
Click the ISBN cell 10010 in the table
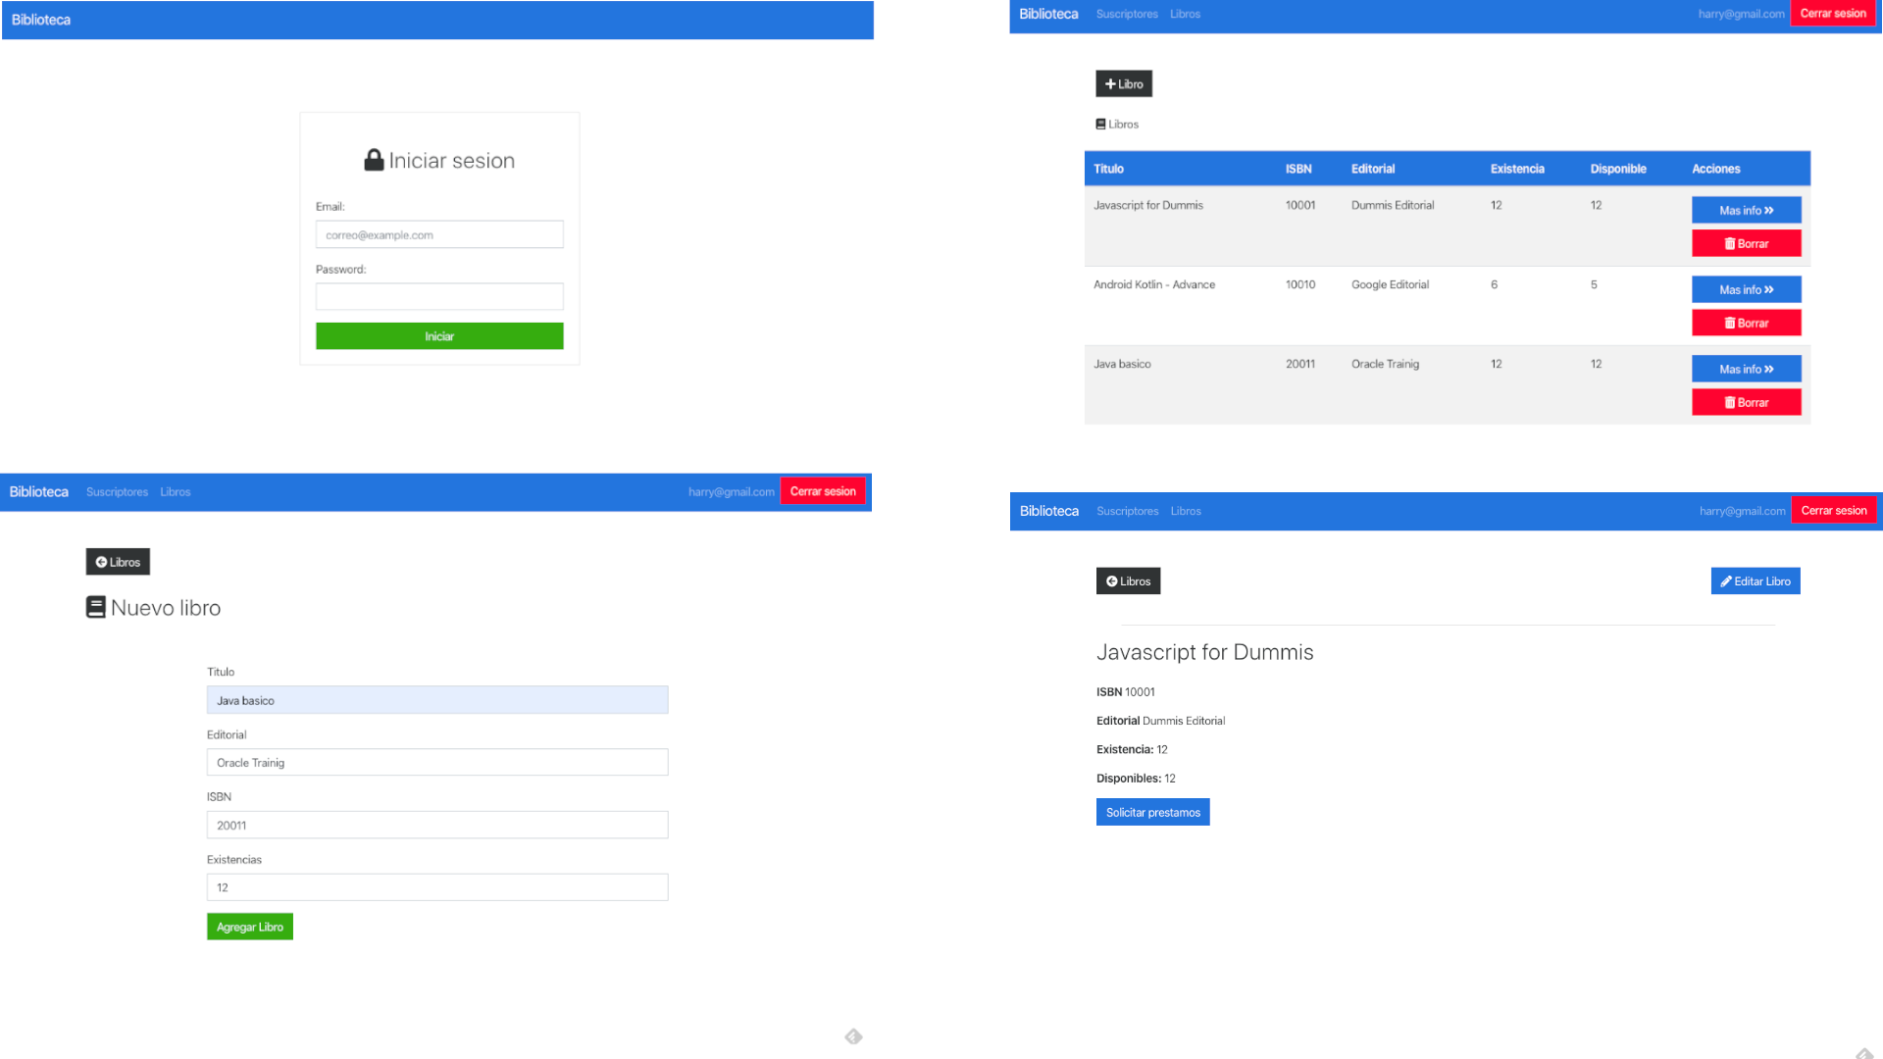[1300, 284]
